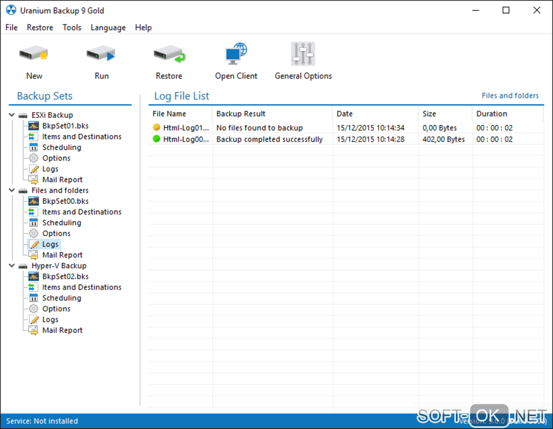Screen dimensions: 553x429
Task: Click Hyper-V Backup Items and Destinations icon
Action: [32, 287]
